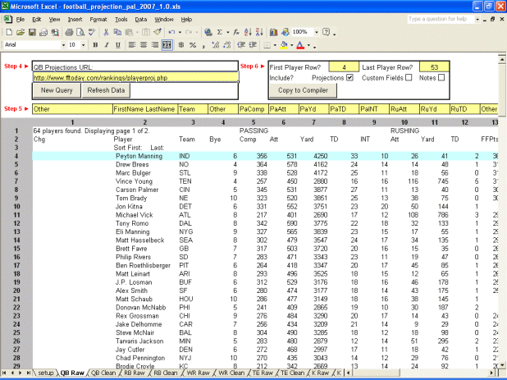Open the Format menu
Screen dimensions: 507x380
98,20
